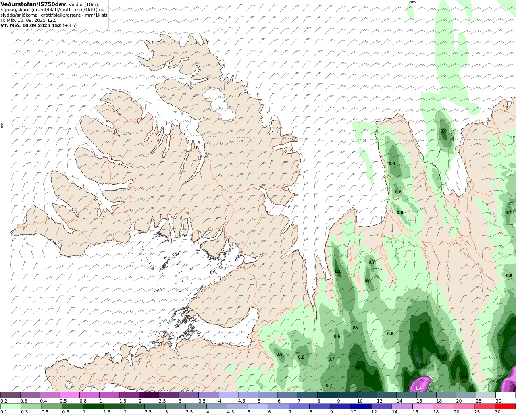Image resolution: width=516 pixels, height=415 pixels.
Task: Click the '0.1' label under the rain legend
Action: tap(4, 412)
